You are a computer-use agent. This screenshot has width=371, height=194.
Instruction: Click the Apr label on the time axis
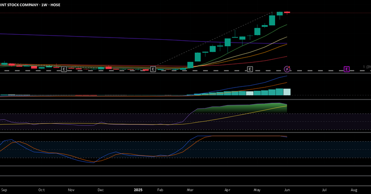[227, 190]
